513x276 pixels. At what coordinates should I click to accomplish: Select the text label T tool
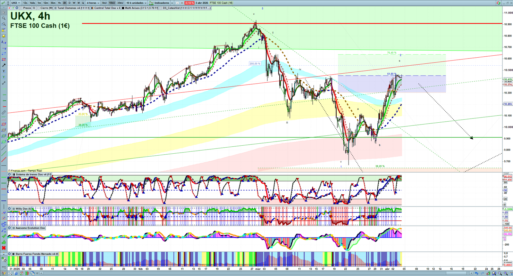click(4, 71)
